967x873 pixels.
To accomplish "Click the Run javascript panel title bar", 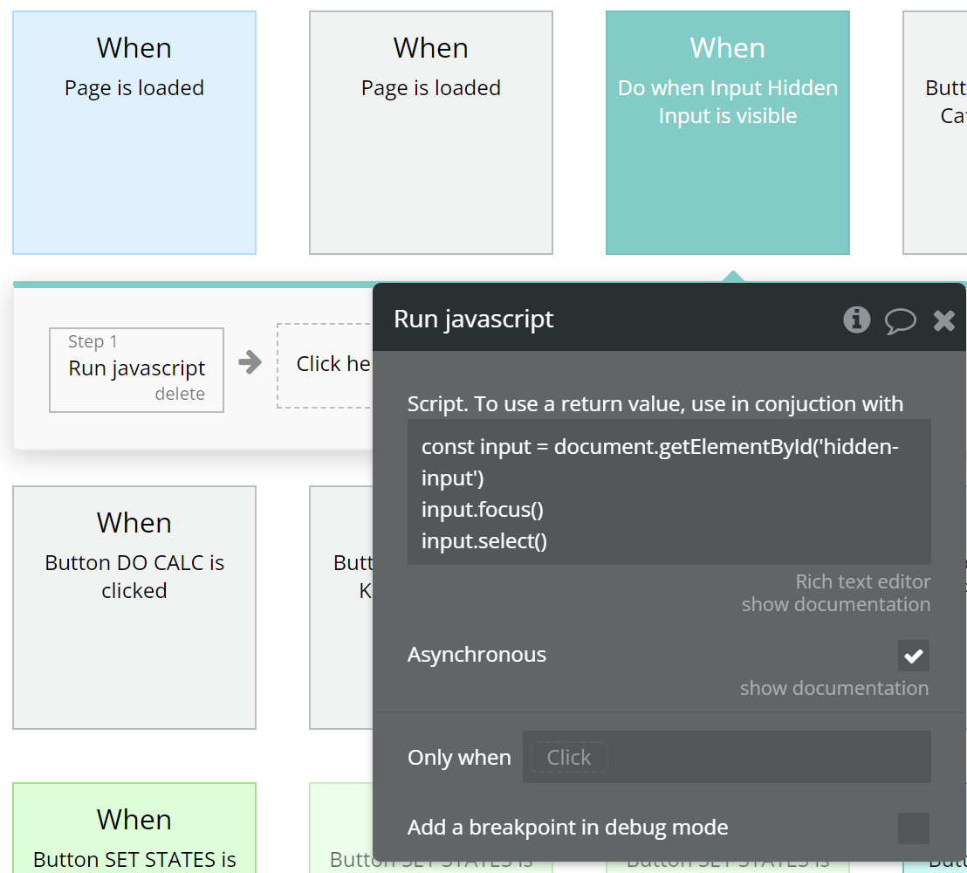I will tap(611, 320).
